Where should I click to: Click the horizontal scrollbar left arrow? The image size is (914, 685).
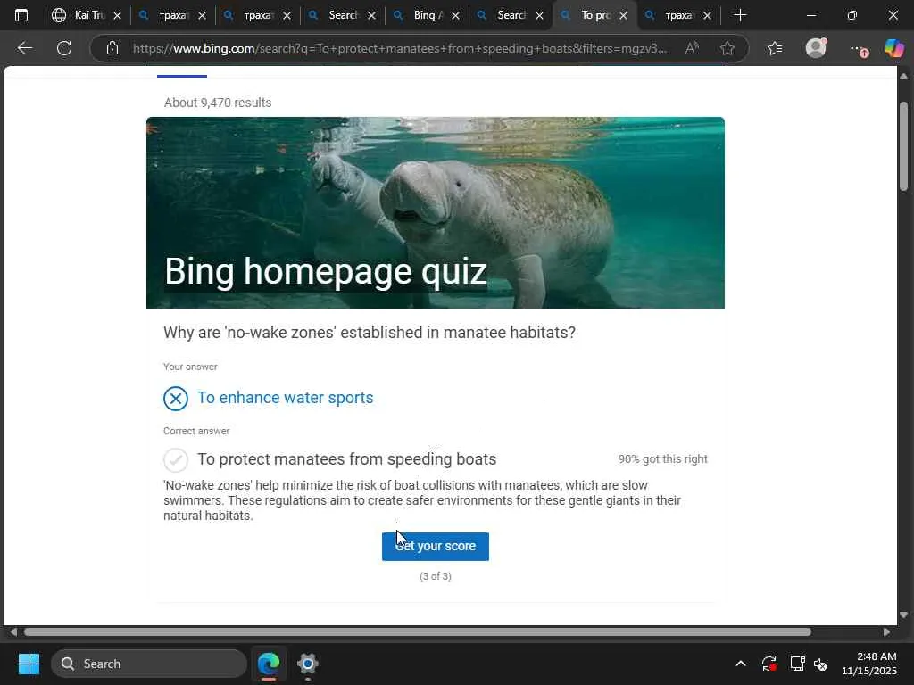[12, 632]
